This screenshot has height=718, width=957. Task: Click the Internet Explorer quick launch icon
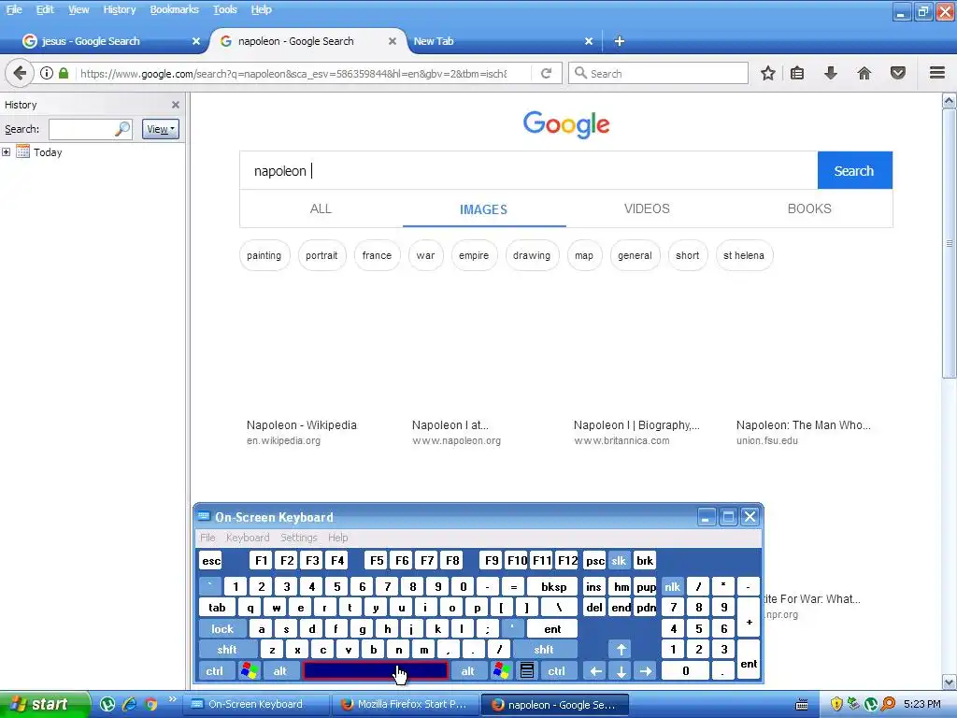point(129,704)
